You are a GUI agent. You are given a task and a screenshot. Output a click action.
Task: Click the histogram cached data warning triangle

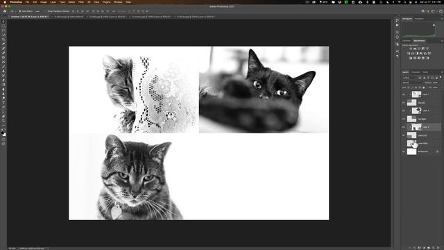[434, 25]
